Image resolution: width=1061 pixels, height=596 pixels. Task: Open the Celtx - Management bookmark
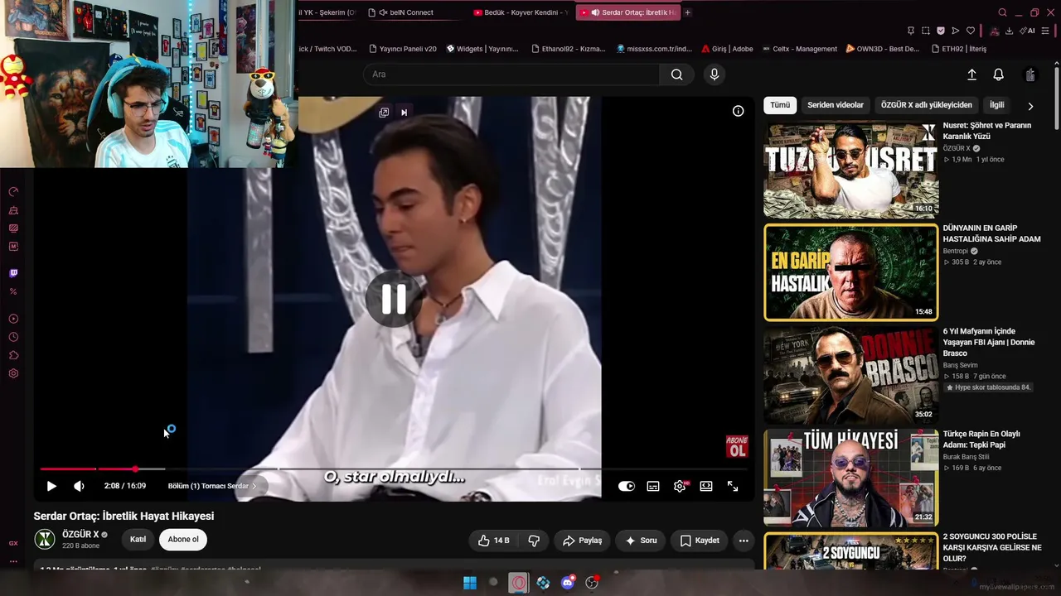[799, 49]
